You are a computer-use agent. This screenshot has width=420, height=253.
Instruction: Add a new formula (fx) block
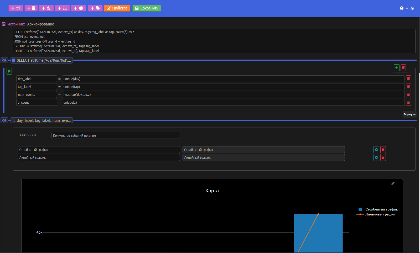(x=46, y=8)
